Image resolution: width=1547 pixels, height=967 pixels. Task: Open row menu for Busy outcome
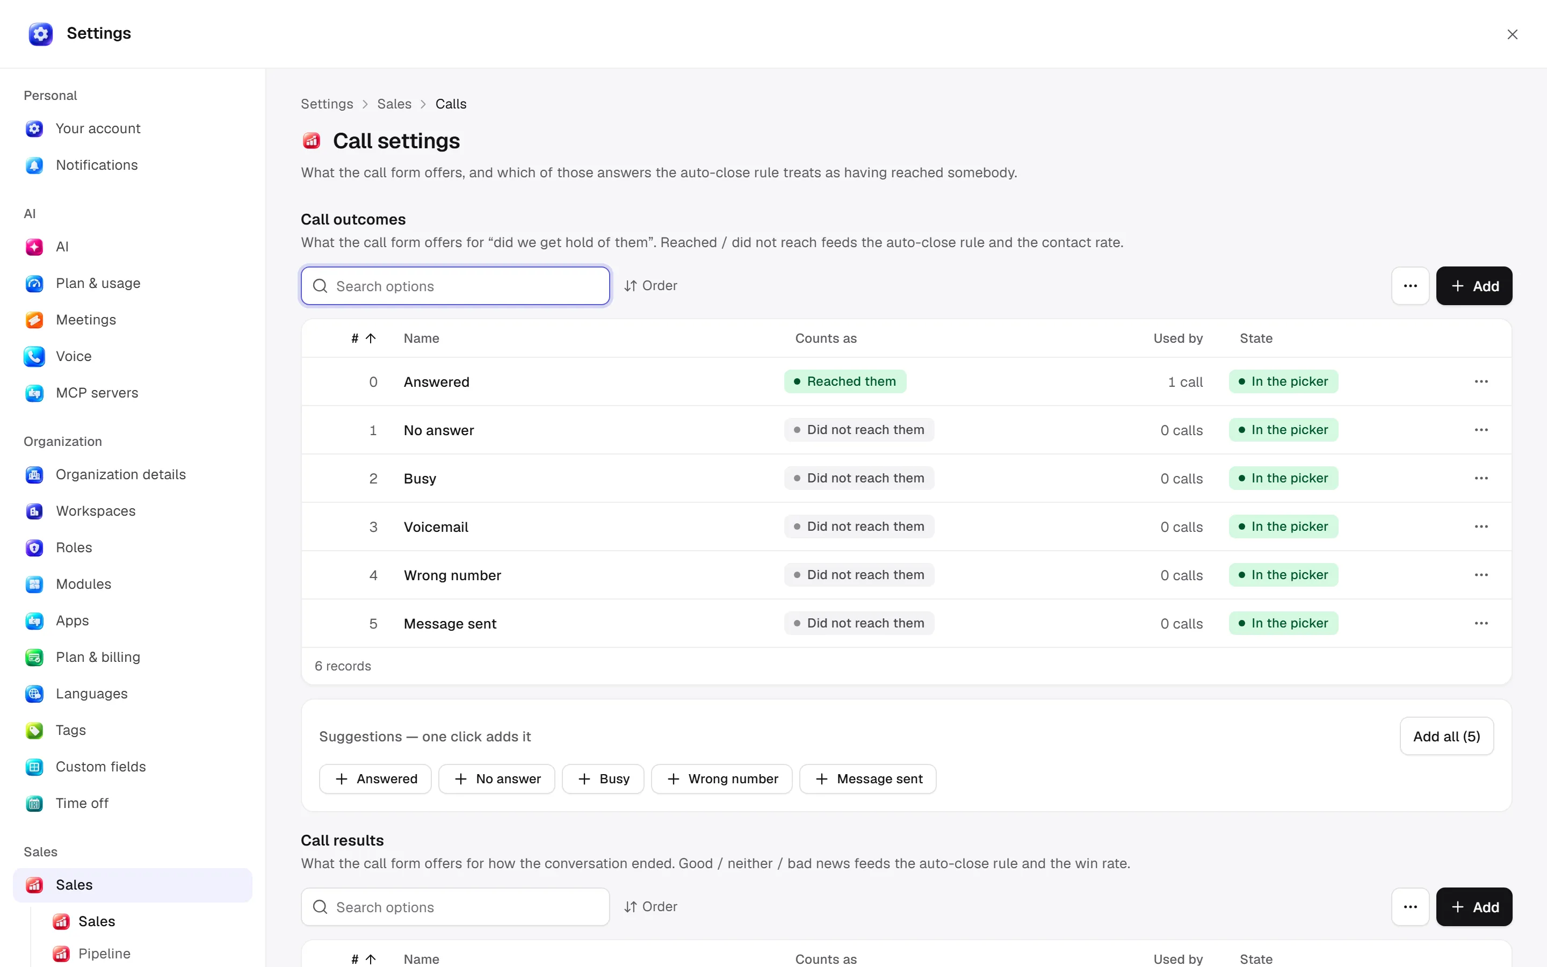[x=1481, y=478]
